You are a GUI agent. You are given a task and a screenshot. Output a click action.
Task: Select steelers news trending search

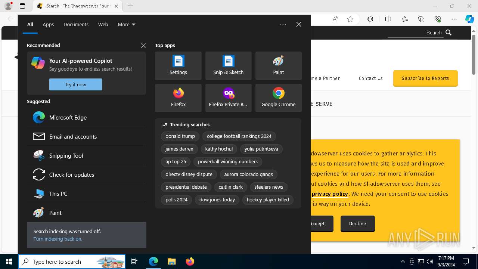click(x=269, y=187)
